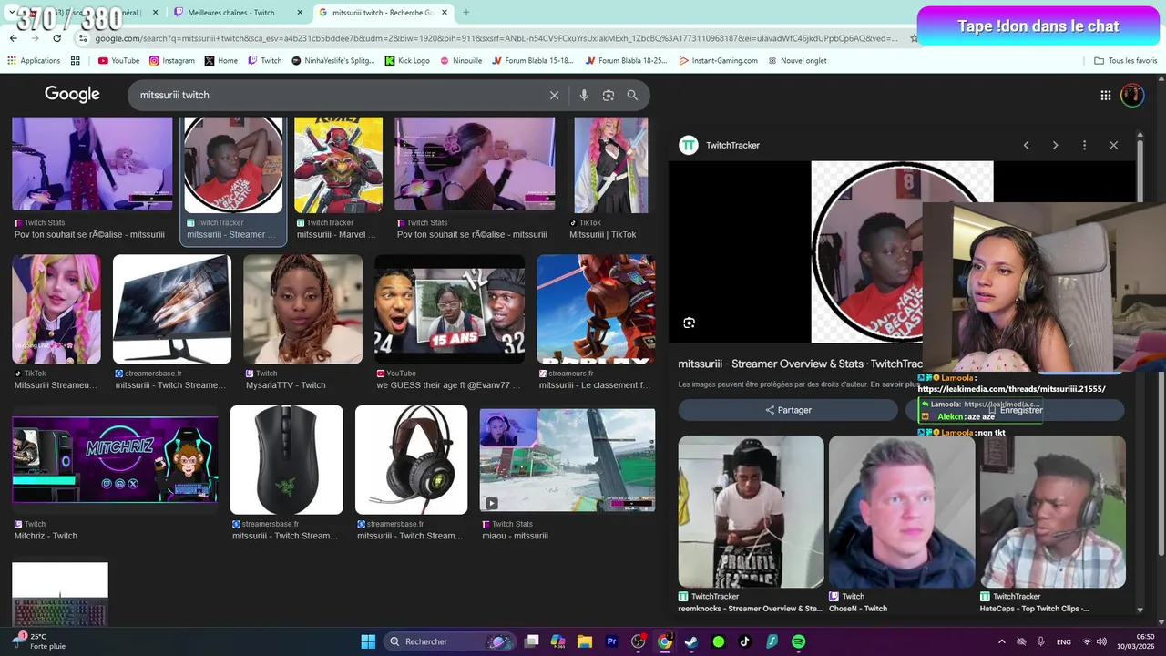Open the tab search dropdown arrow
1166x656 pixels.
coord(13,13)
